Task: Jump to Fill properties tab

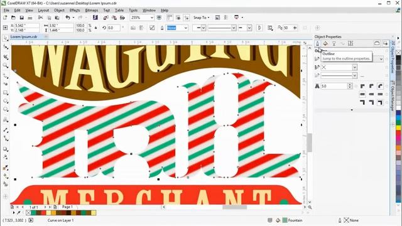Action: pyautogui.click(x=325, y=43)
